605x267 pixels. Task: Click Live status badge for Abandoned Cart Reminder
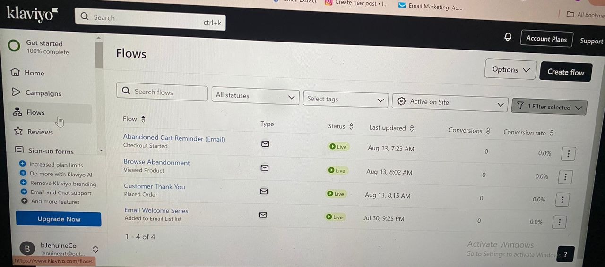(x=338, y=147)
